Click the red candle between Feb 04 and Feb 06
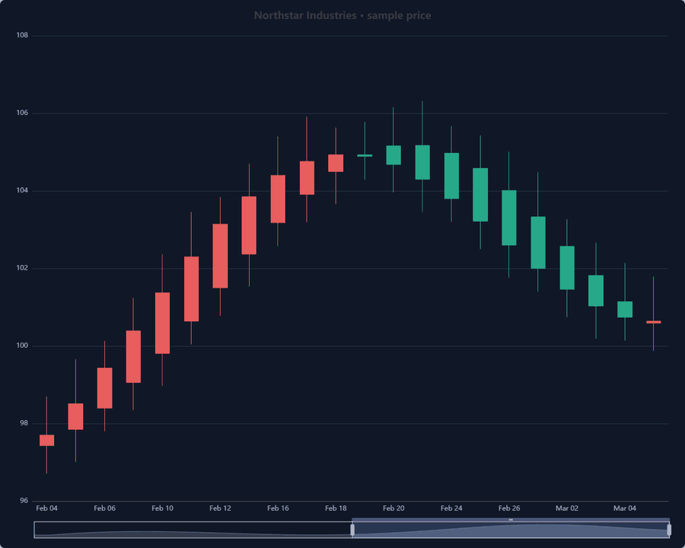Viewport: 685px width, 548px height. (x=75, y=416)
